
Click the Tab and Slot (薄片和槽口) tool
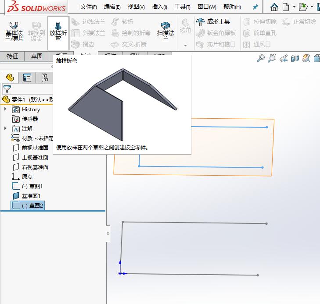point(216,44)
